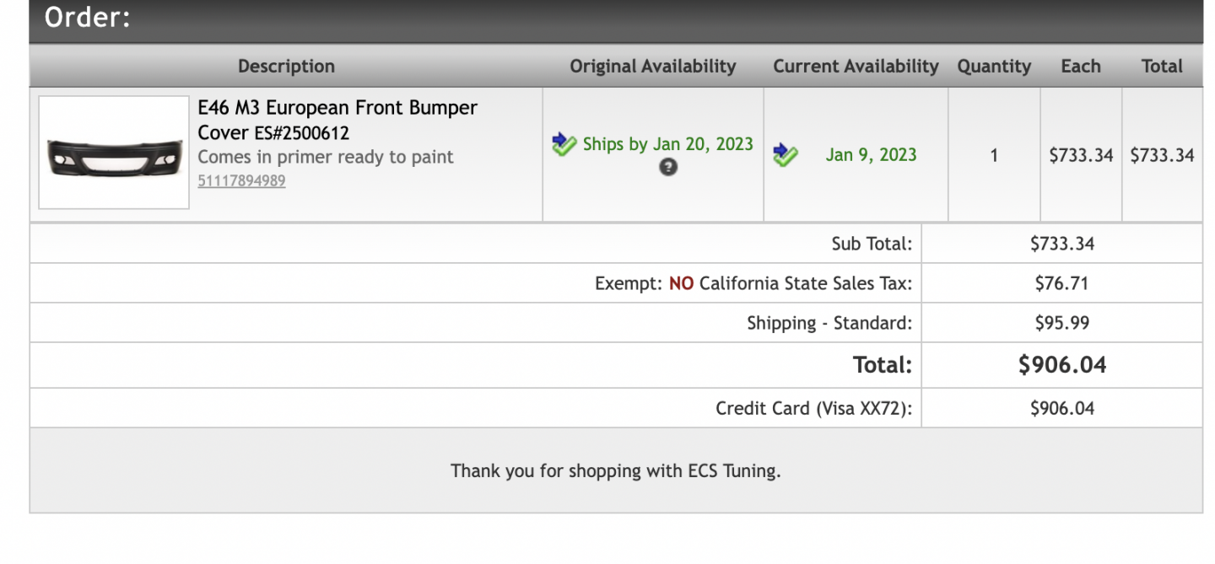Click the current availability checkmark arrow icon
The height and width of the screenshot is (564, 1215).
tap(786, 154)
